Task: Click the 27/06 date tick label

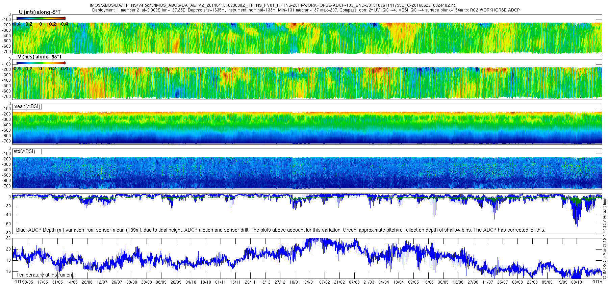Action: [473, 282]
